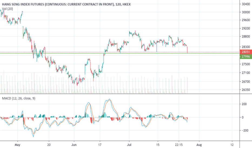Screen dimensions: 252x148
Task: Click the 28300 price axis label
Action: click(x=246, y=47)
